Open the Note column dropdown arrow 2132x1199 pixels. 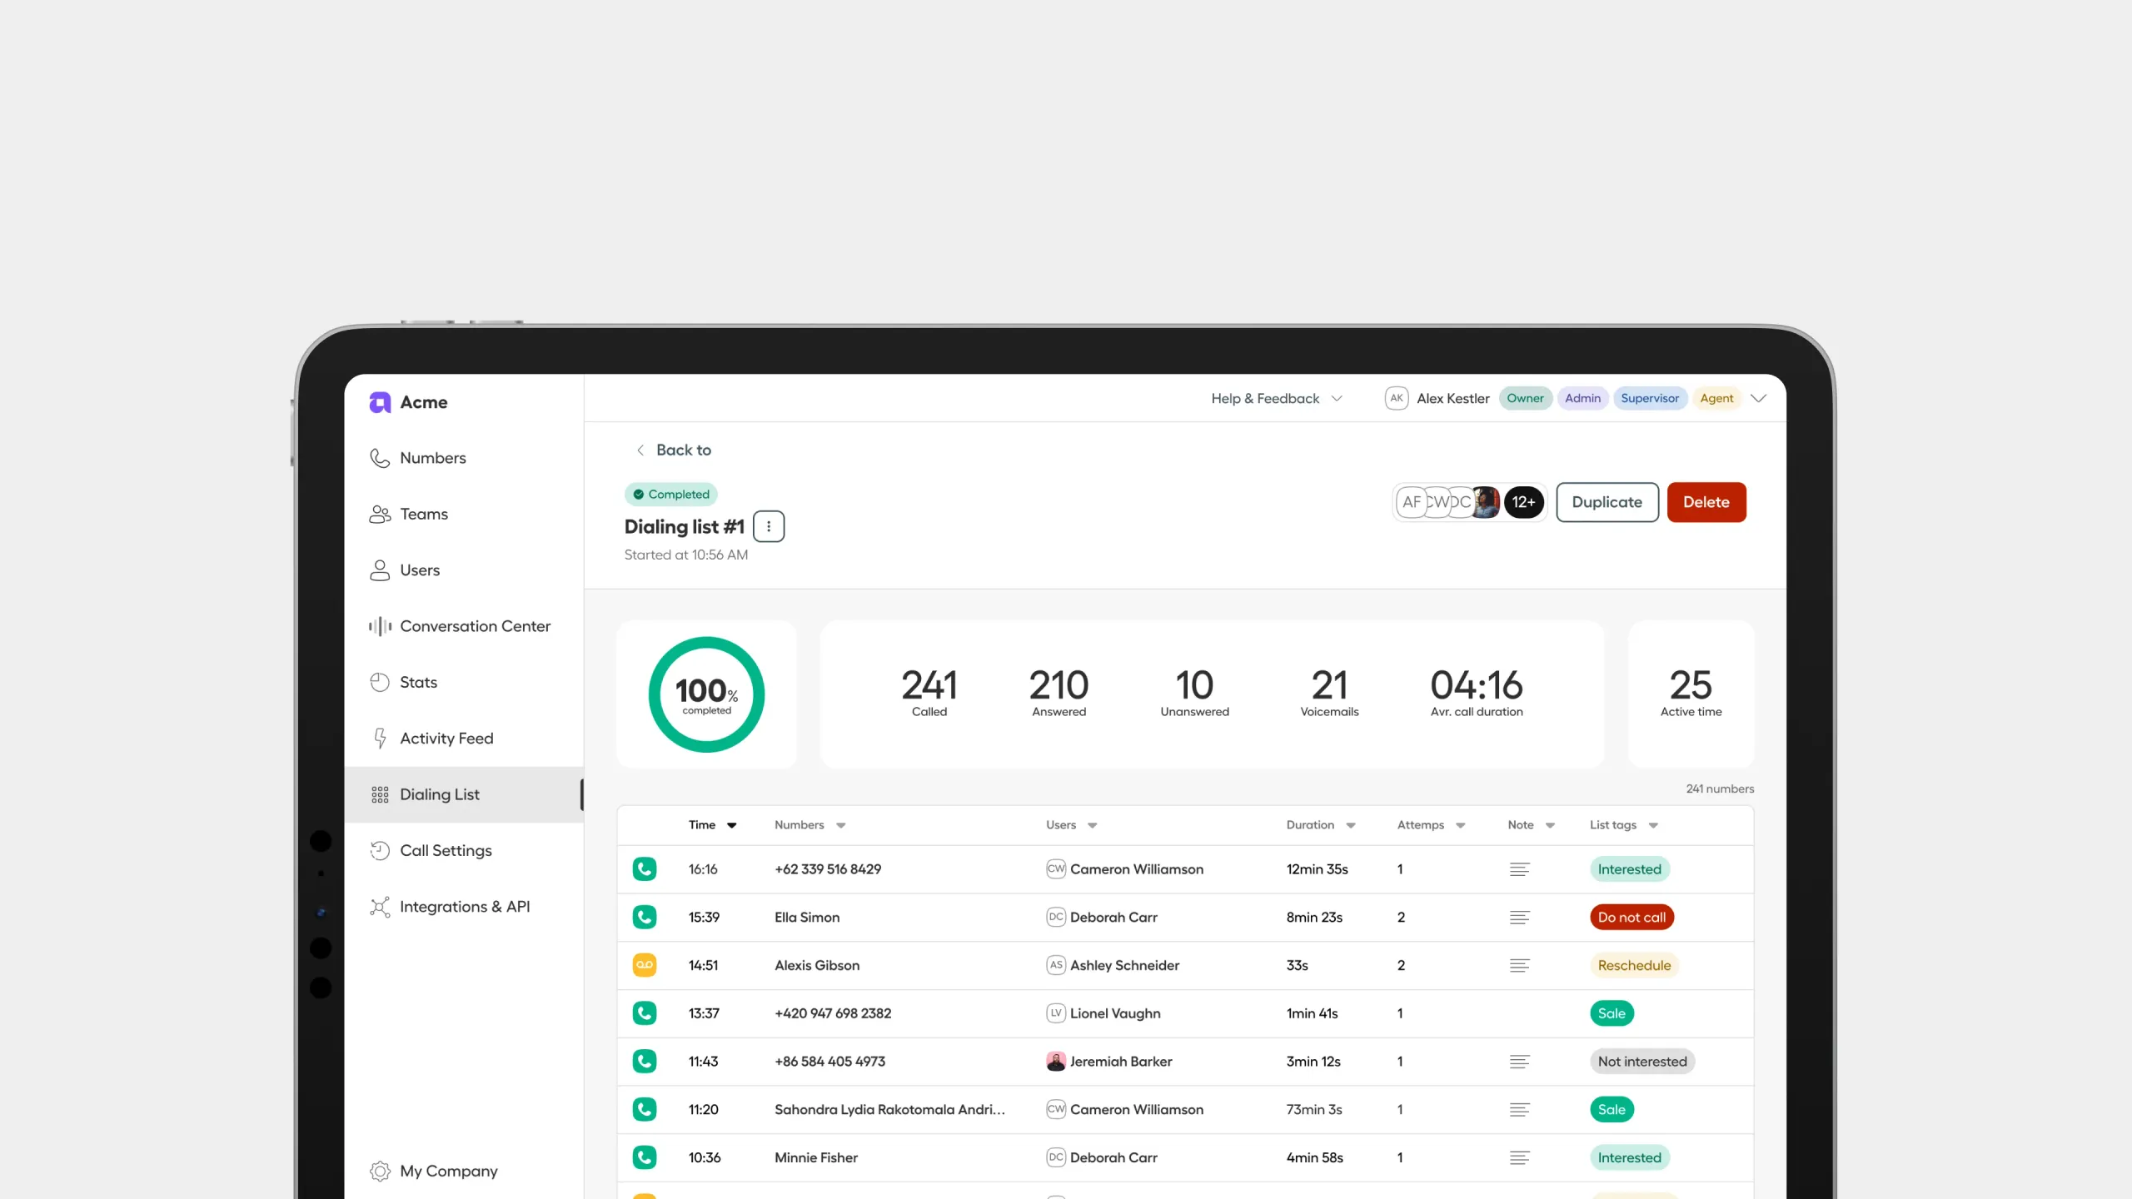(x=1551, y=825)
